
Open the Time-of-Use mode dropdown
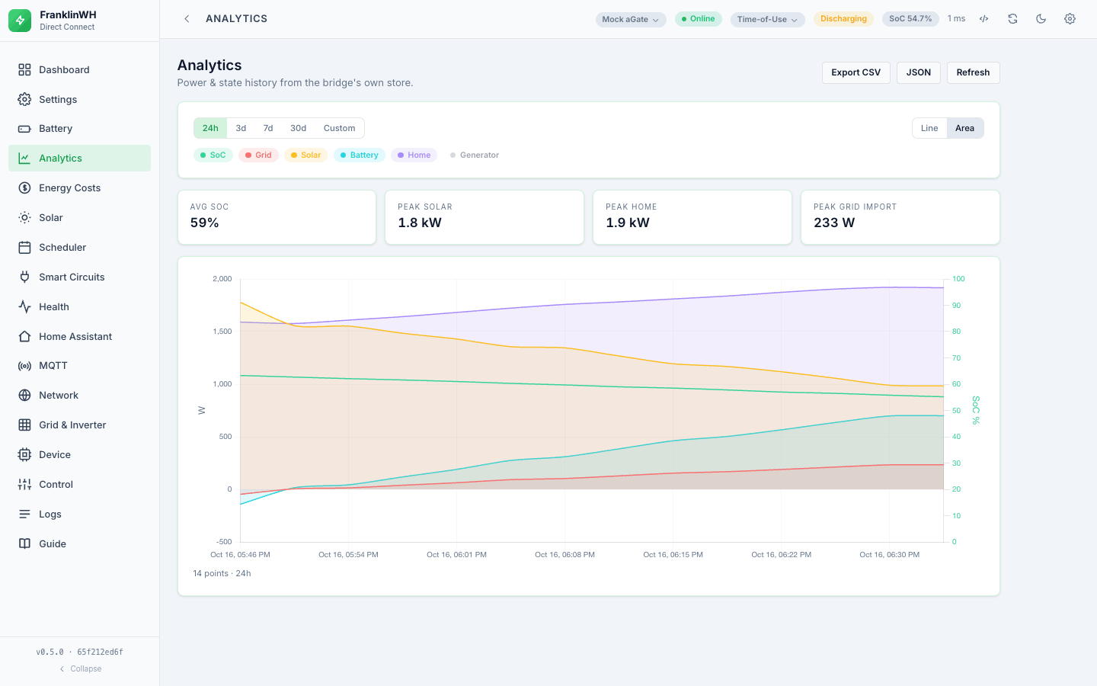pos(768,20)
